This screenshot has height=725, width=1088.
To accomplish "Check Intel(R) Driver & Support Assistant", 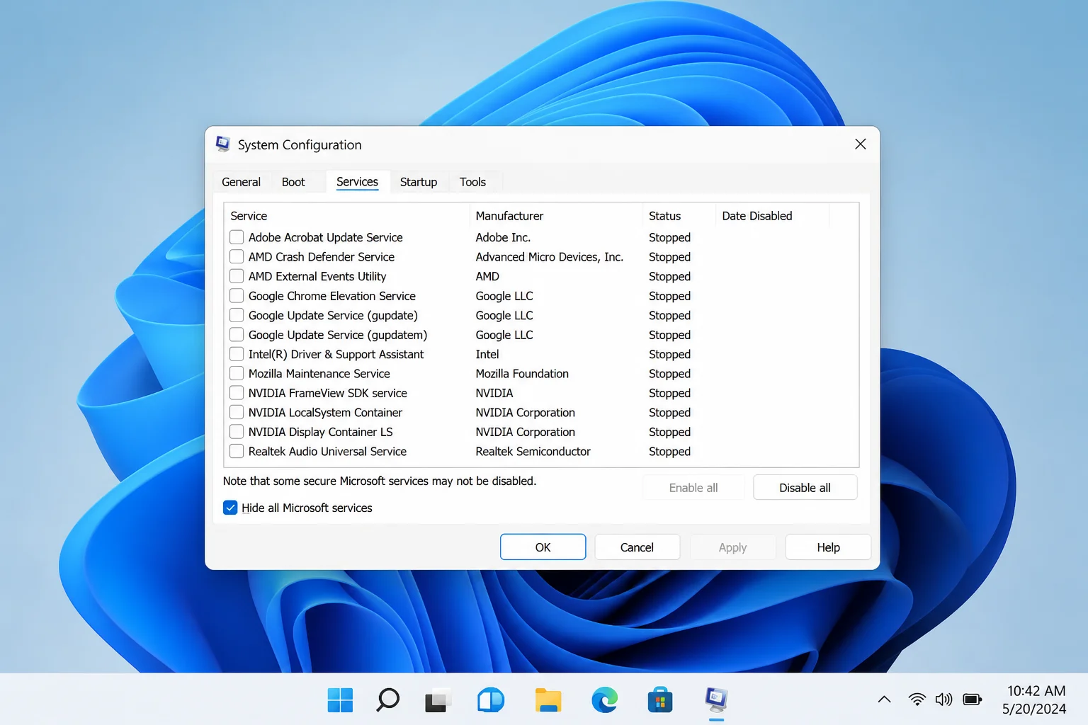I will [x=237, y=354].
